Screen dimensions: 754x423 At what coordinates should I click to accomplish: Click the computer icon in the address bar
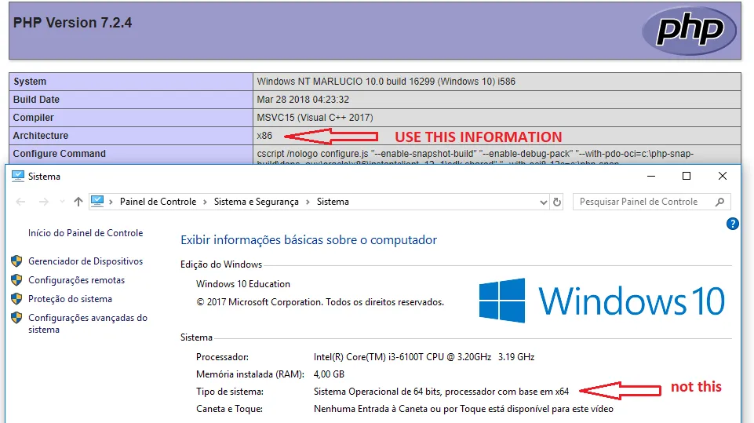97,201
